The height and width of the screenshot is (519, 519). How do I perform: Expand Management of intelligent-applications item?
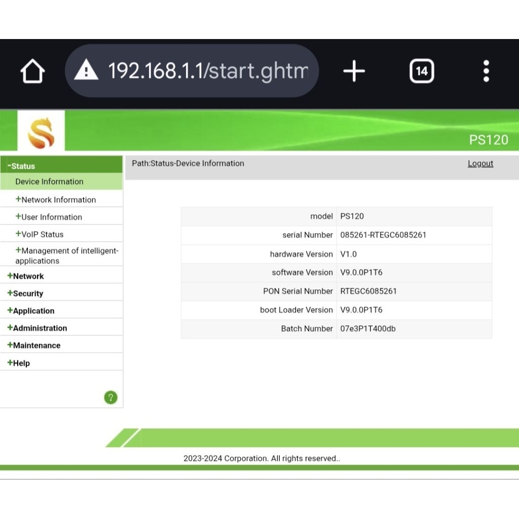click(66, 255)
